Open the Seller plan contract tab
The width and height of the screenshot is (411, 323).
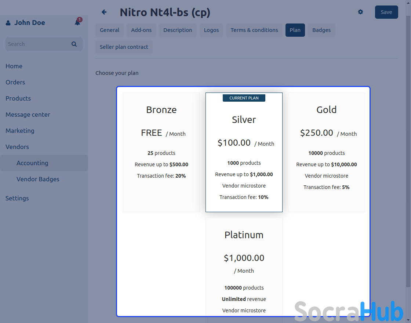point(124,47)
